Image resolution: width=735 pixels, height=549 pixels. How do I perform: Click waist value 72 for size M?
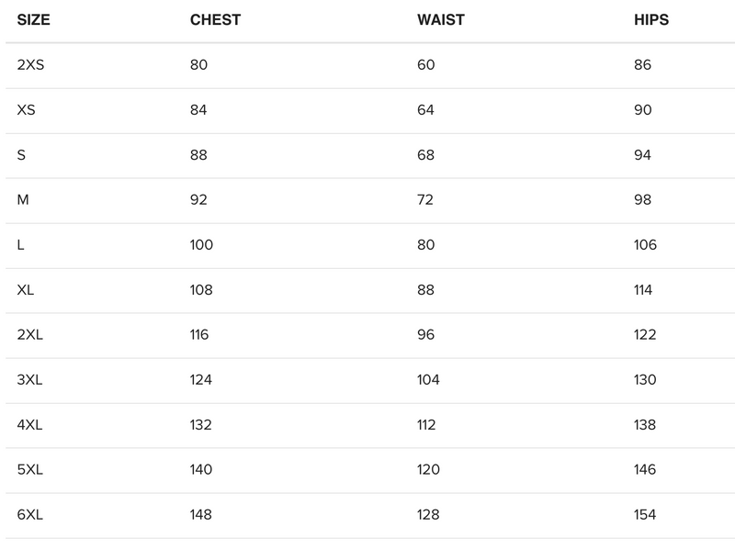[426, 200]
